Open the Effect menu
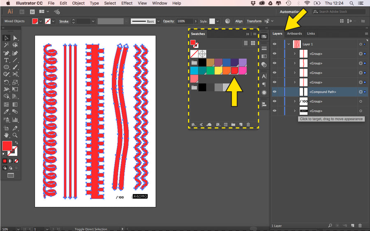 tap(127, 3)
